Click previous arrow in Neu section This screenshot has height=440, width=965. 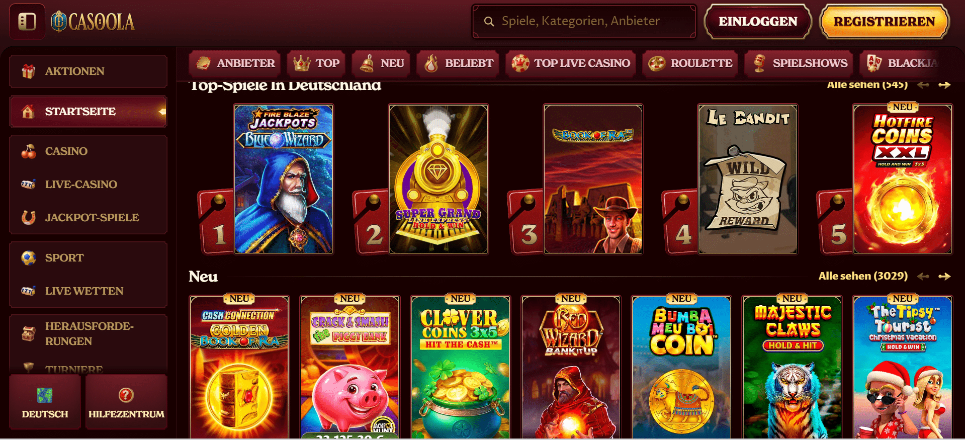click(x=923, y=276)
